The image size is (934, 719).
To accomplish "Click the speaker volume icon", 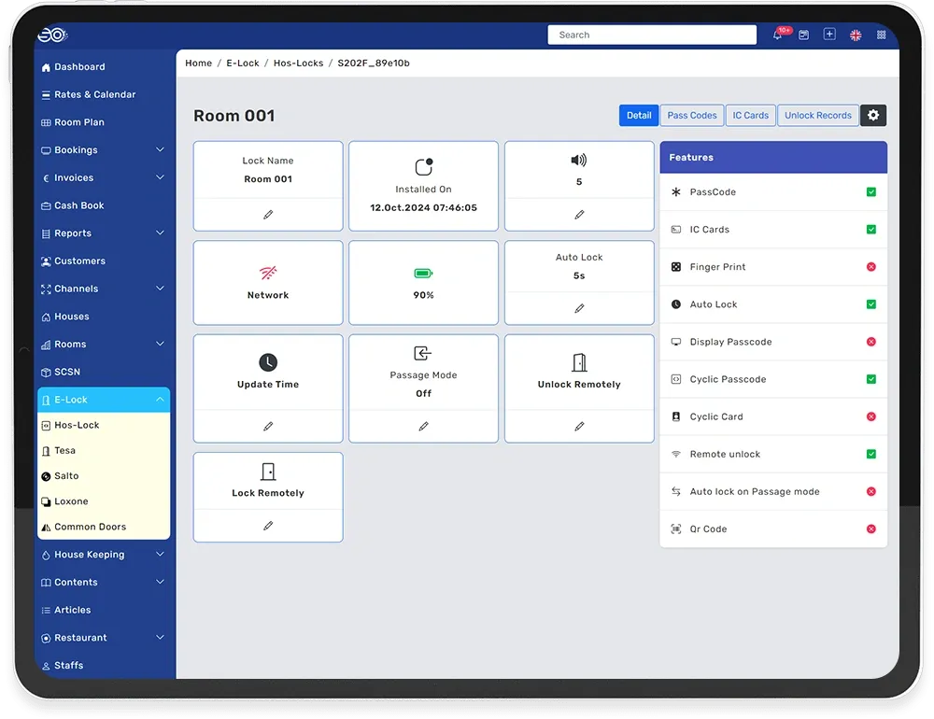I will pos(578,160).
